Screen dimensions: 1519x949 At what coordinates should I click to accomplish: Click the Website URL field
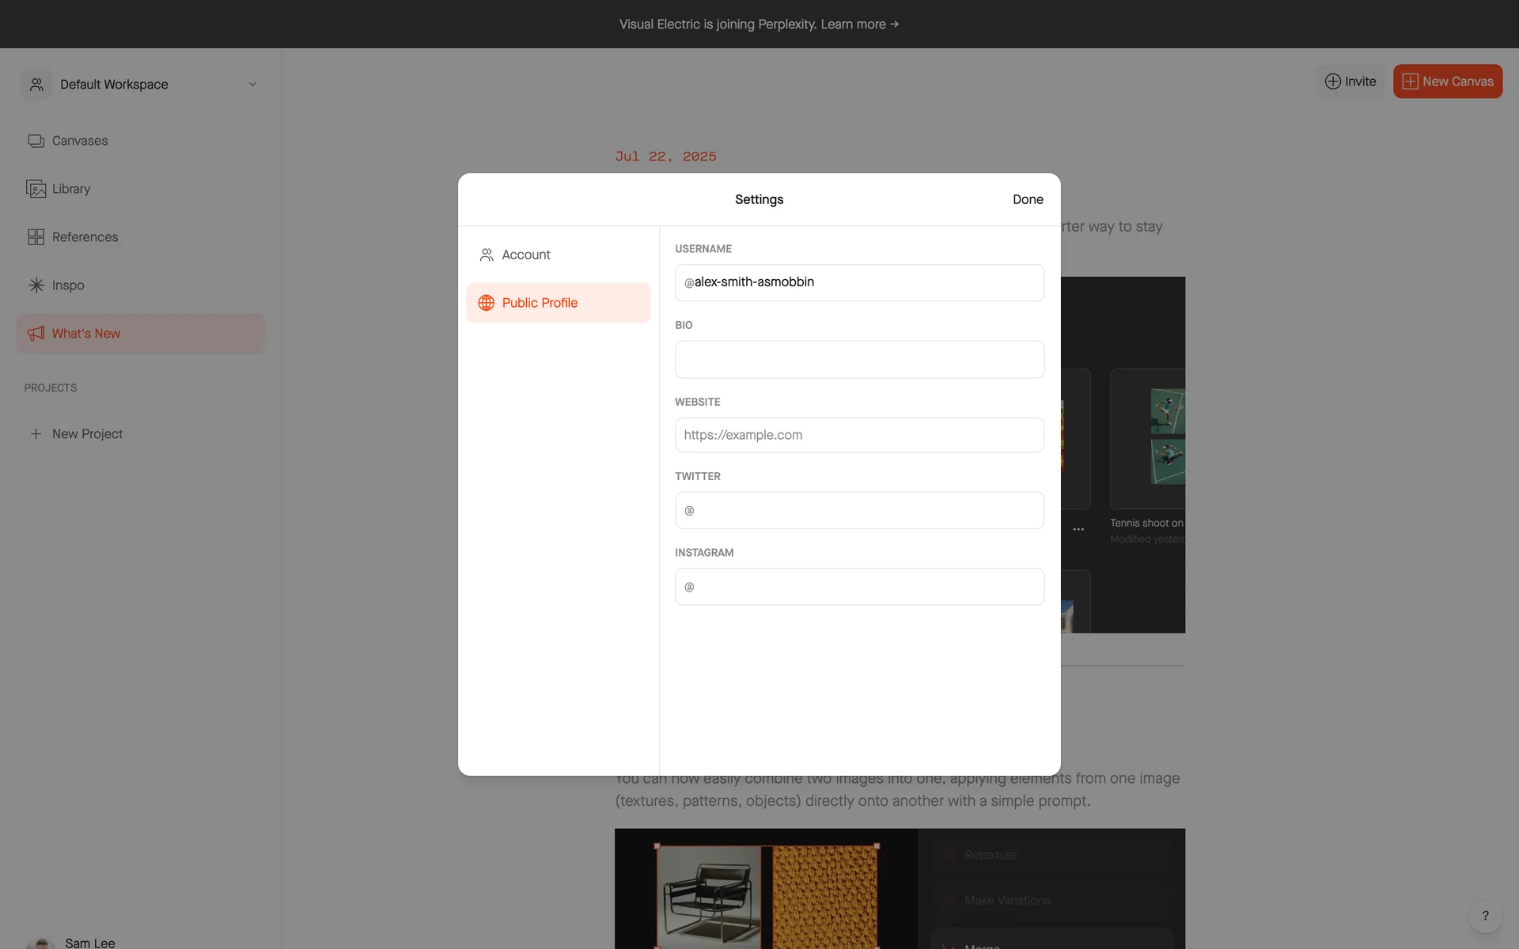coord(859,435)
